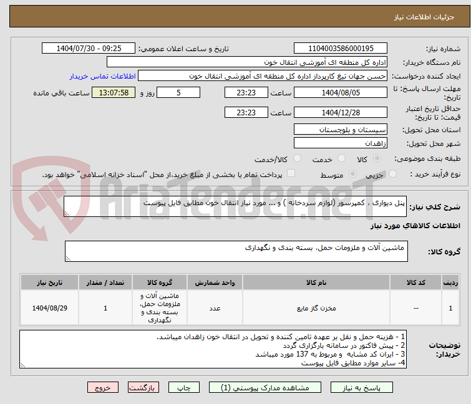Click goods group cell in table row 1
Viewport: 471px width, 404px height.
pos(160,308)
